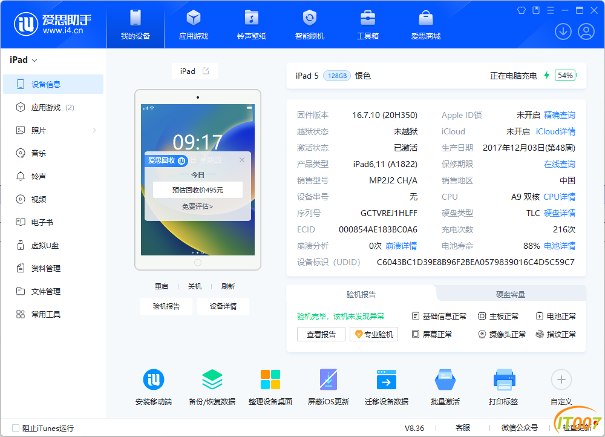Click 刷新 under the device preview

227,286
